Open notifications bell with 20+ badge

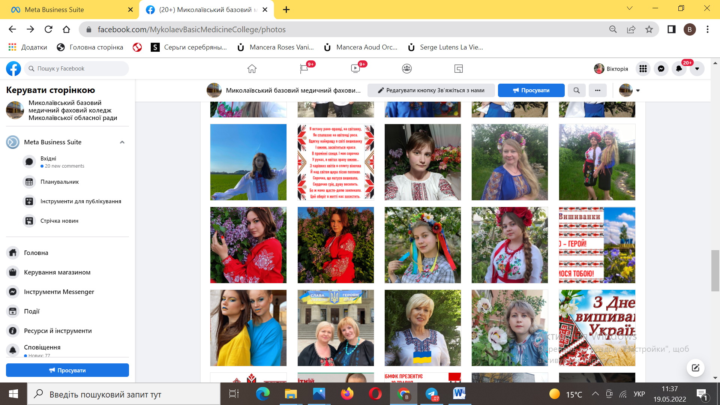click(x=679, y=69)
